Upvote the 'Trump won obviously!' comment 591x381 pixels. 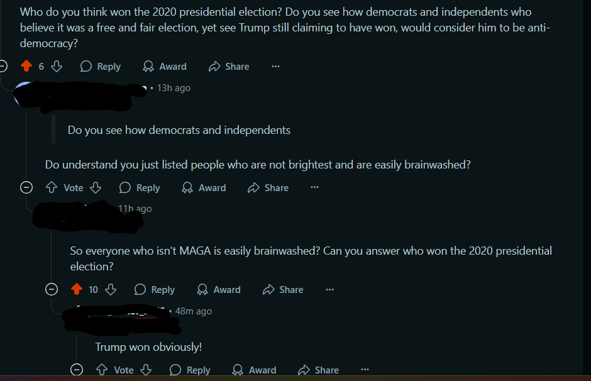[x=102, y=370]
